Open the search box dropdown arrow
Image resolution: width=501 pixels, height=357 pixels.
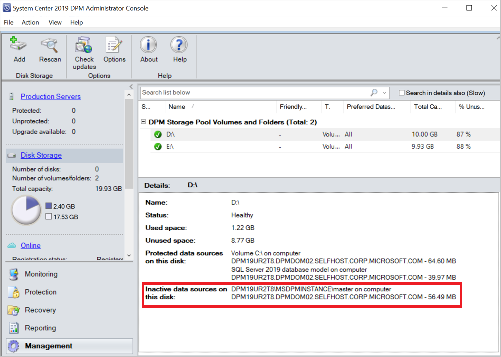click(x=384, y=93)
